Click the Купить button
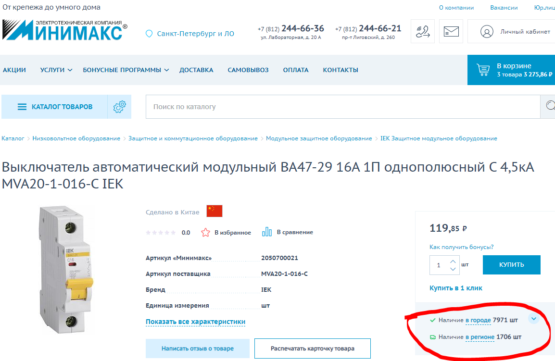Image resolution: width=555 pixels, height=361 pixels. tap(511, 265)
